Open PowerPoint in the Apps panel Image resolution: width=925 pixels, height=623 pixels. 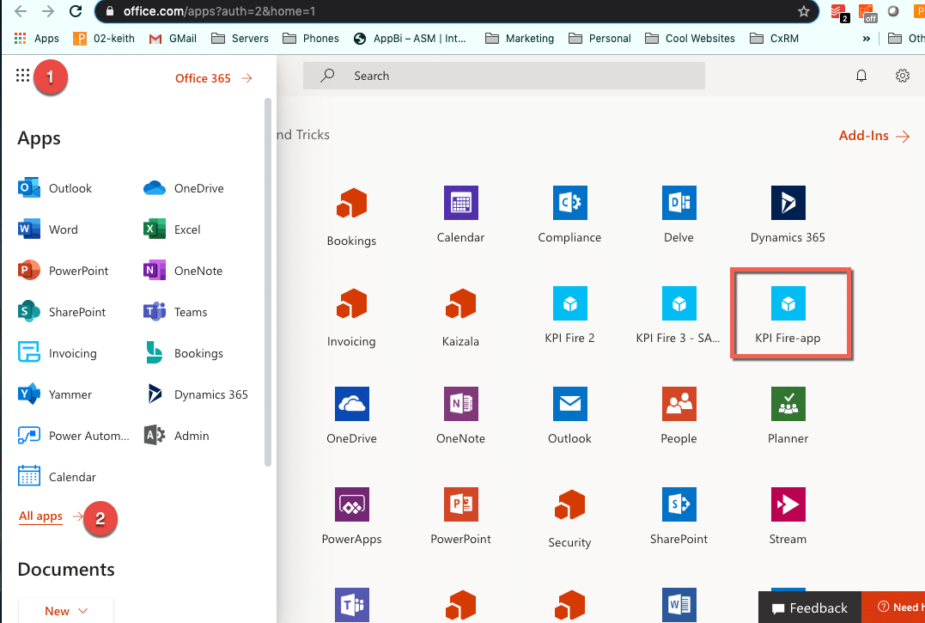coord(63,271)
